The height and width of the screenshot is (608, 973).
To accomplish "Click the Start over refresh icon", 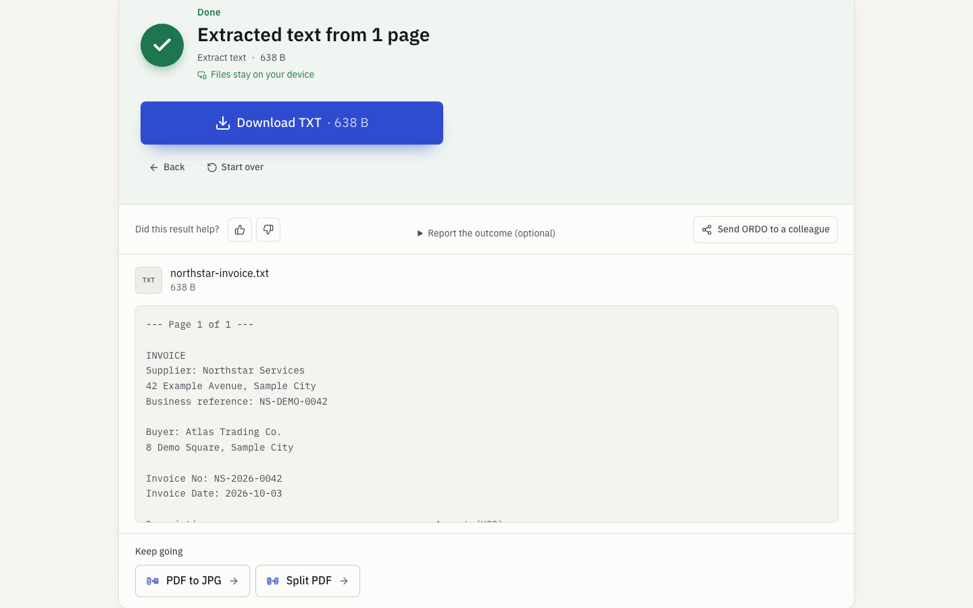I will (212, 168).
